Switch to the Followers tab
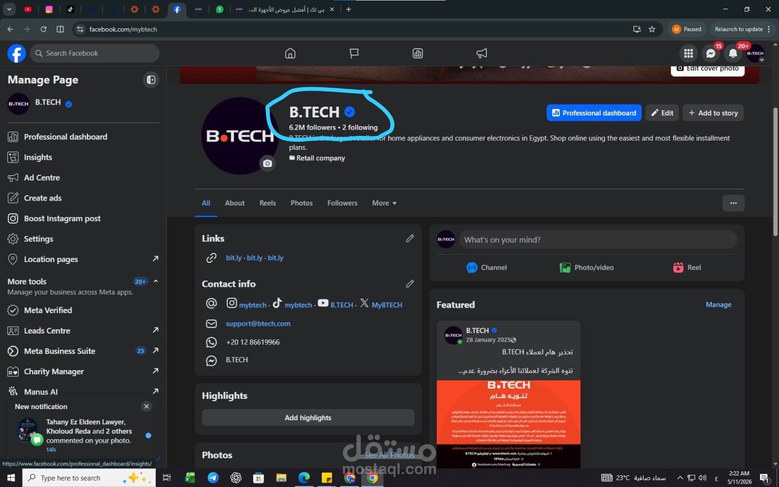Screen dimensions: 779x487 pos(342,203)
